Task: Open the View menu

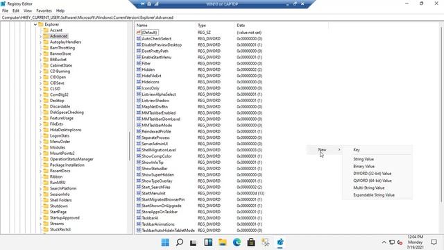Action: [x=28, y=11]
